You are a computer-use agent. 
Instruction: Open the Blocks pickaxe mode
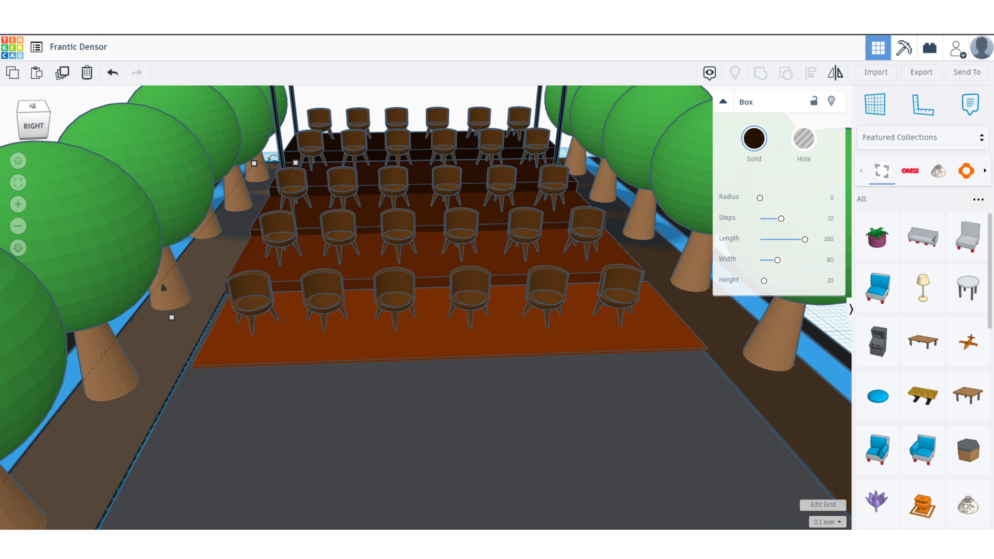tap(904, 48)
